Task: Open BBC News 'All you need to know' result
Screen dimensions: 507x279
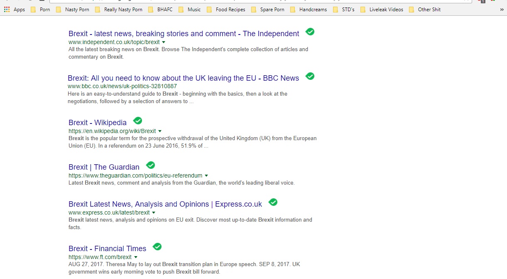Action: coord(183,78)
